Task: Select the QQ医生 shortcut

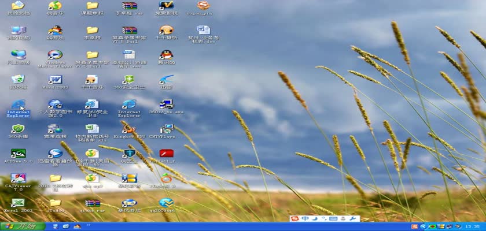Action: click(x=129, y=157)
